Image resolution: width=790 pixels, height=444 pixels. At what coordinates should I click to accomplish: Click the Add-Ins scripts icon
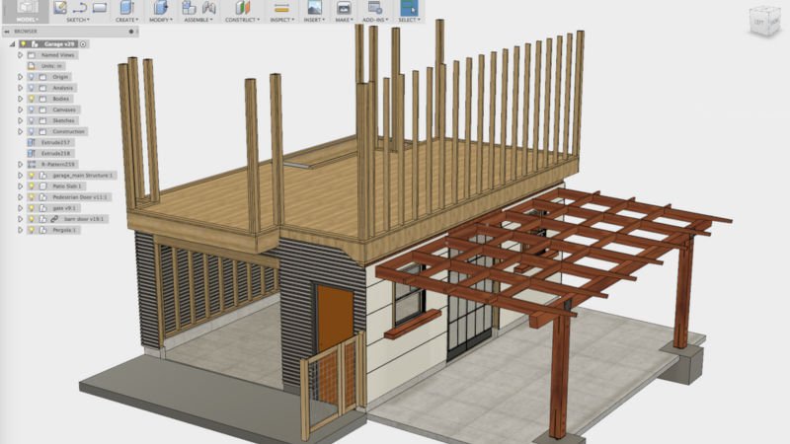tap(375, 7)
